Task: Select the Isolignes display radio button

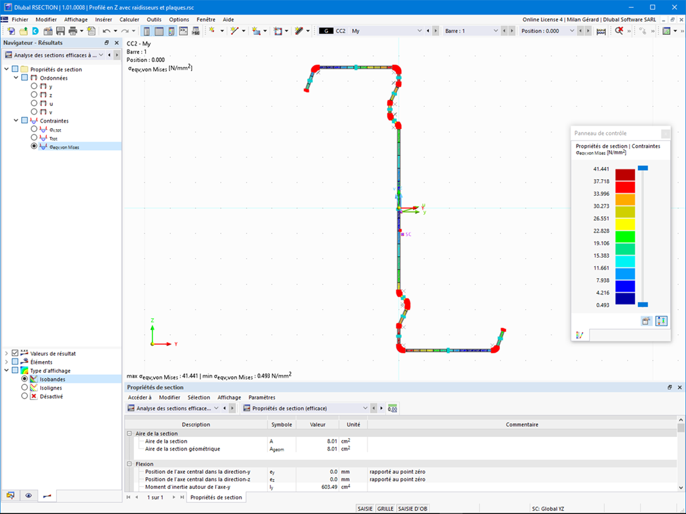Action: point(24,387)
